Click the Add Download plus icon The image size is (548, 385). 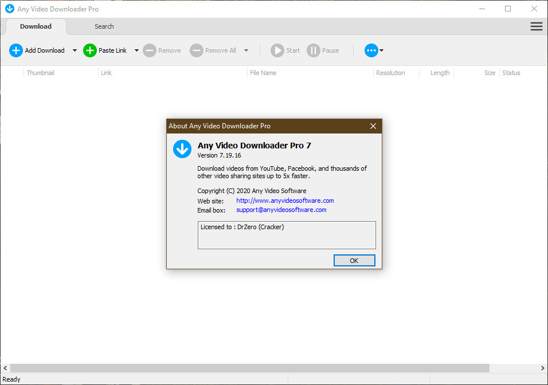[15, 50]
